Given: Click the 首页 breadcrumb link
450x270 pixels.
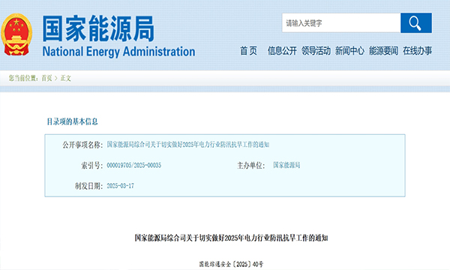Looking at the screenshot, I should click(46, 78).
